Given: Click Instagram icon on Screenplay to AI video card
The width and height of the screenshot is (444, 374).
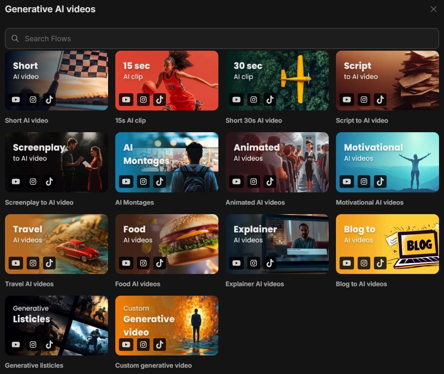Looking at the screenshot, I should click(x=33, y=182).
